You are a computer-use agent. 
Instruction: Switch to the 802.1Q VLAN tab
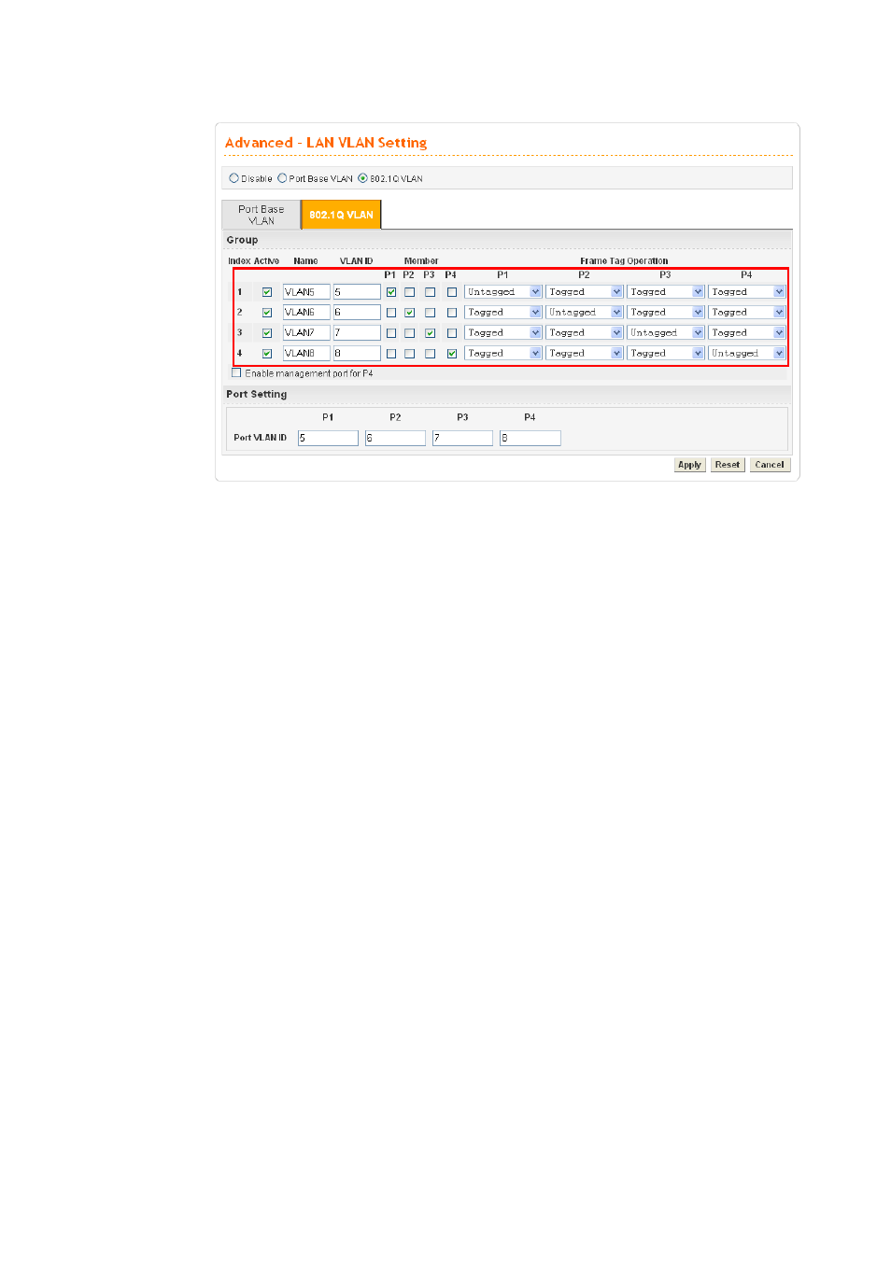tap(341, 215)
